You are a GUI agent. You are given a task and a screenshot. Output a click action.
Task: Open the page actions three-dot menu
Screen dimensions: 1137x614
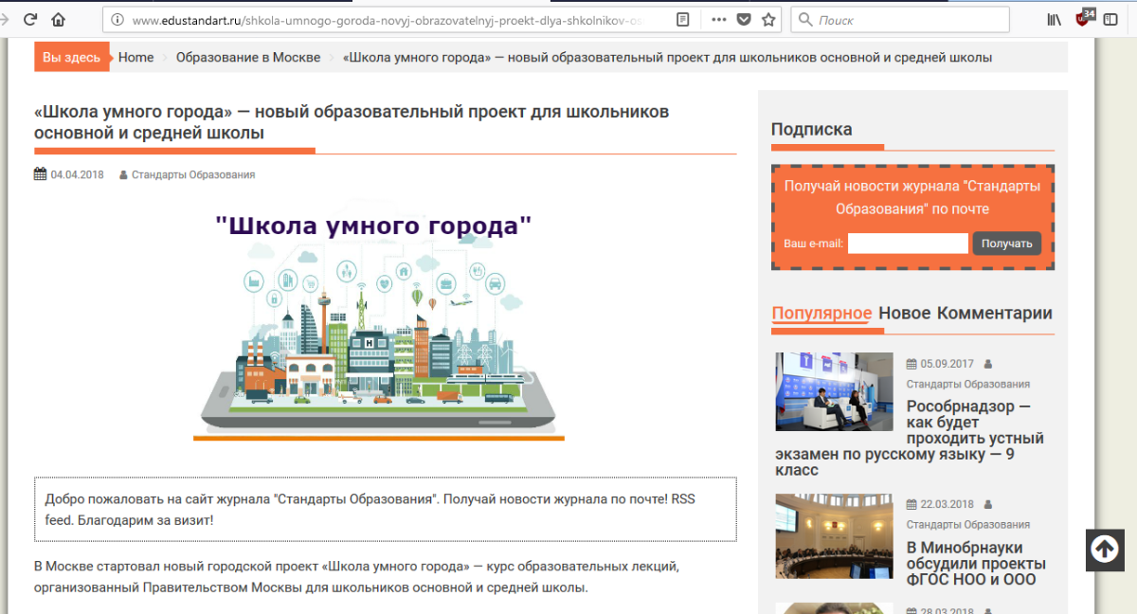pos(719,19)
